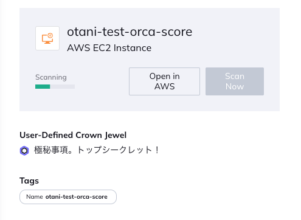Click the User-Defined Crown Jewel heading
The width and height of the screenshot is (301, 220).
73,135
